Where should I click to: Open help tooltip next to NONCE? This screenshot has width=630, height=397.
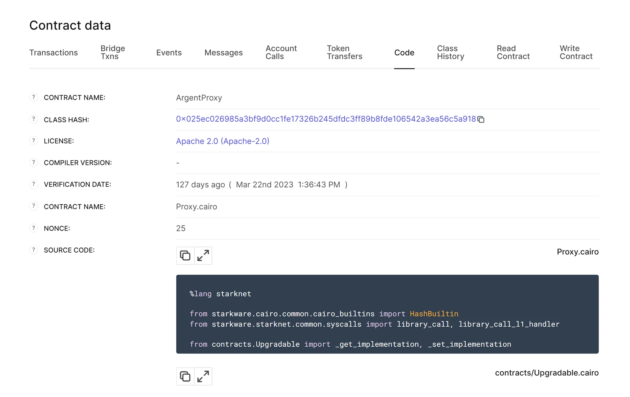[34, 228]
